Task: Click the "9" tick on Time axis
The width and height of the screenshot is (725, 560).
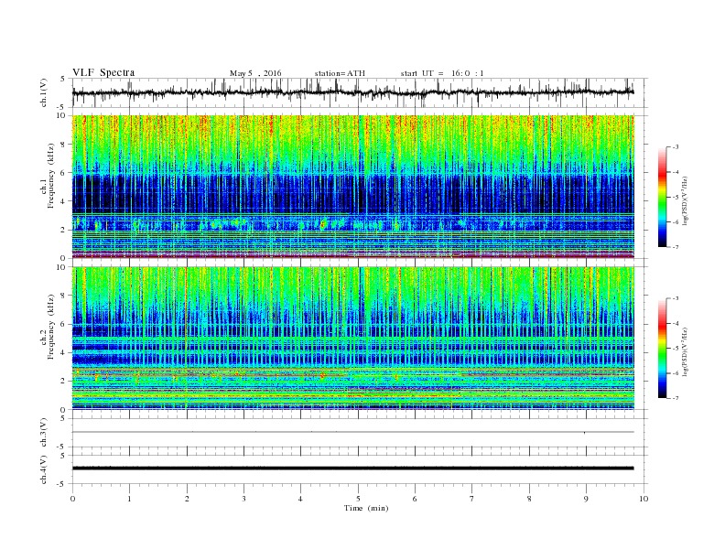Action: (x=586, y=499)
